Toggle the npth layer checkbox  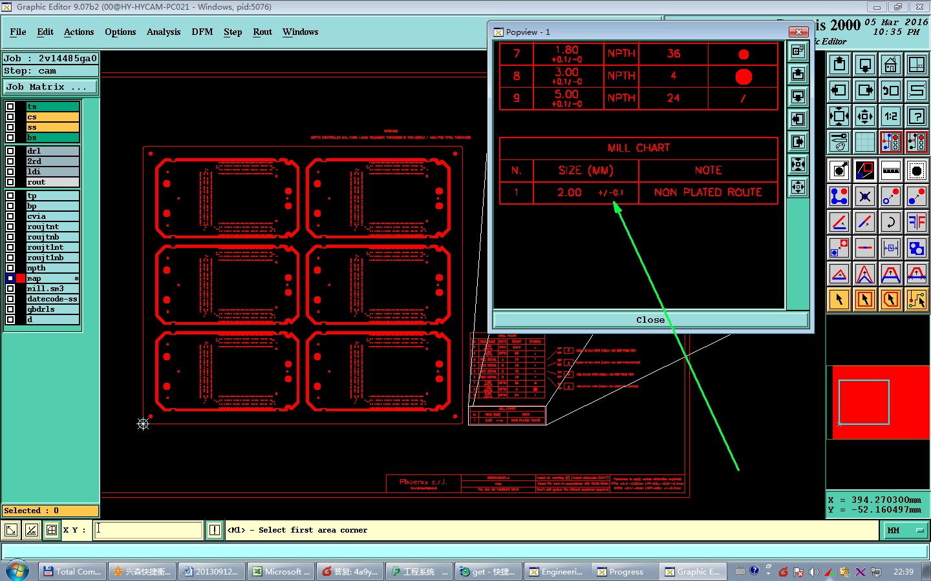point(10,268)
